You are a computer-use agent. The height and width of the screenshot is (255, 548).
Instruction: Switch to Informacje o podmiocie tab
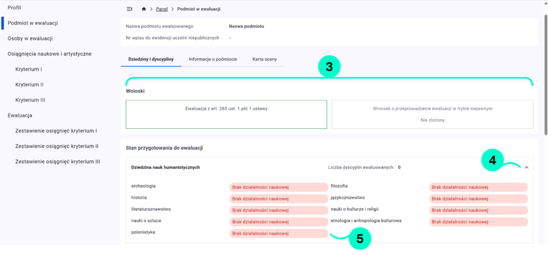click(x=213, y=59)
